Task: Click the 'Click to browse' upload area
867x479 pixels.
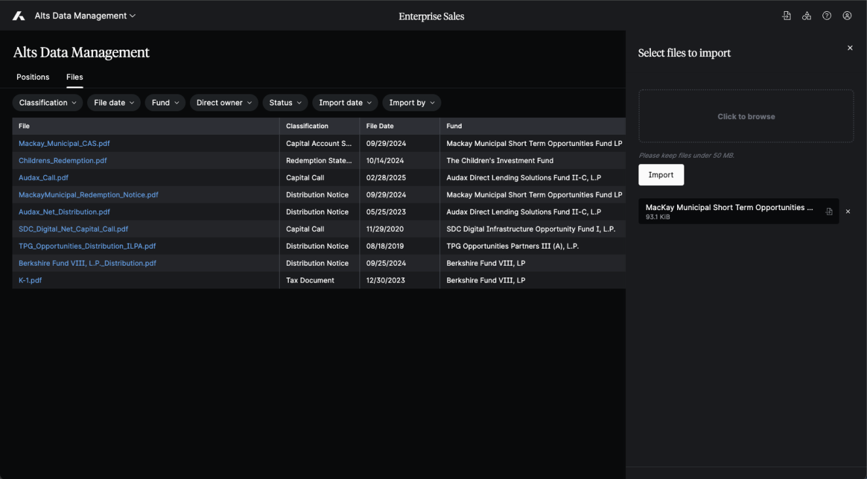Action: (x=746, y=116)
